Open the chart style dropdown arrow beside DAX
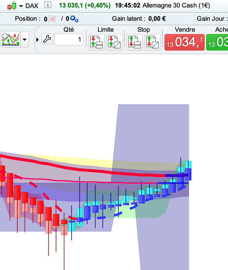This screenshot has height=270, width=228. (x=21, y=6)
